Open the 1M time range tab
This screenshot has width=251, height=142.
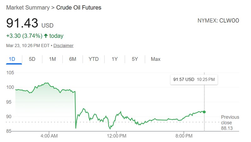[x=52, y=59]
